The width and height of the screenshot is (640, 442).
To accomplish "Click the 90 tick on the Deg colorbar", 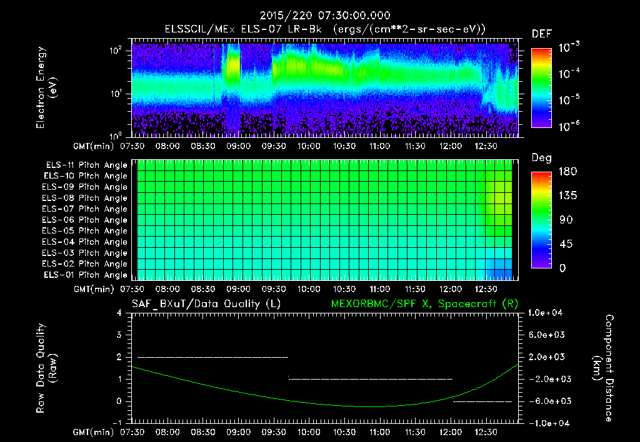I will click(566, 220).
